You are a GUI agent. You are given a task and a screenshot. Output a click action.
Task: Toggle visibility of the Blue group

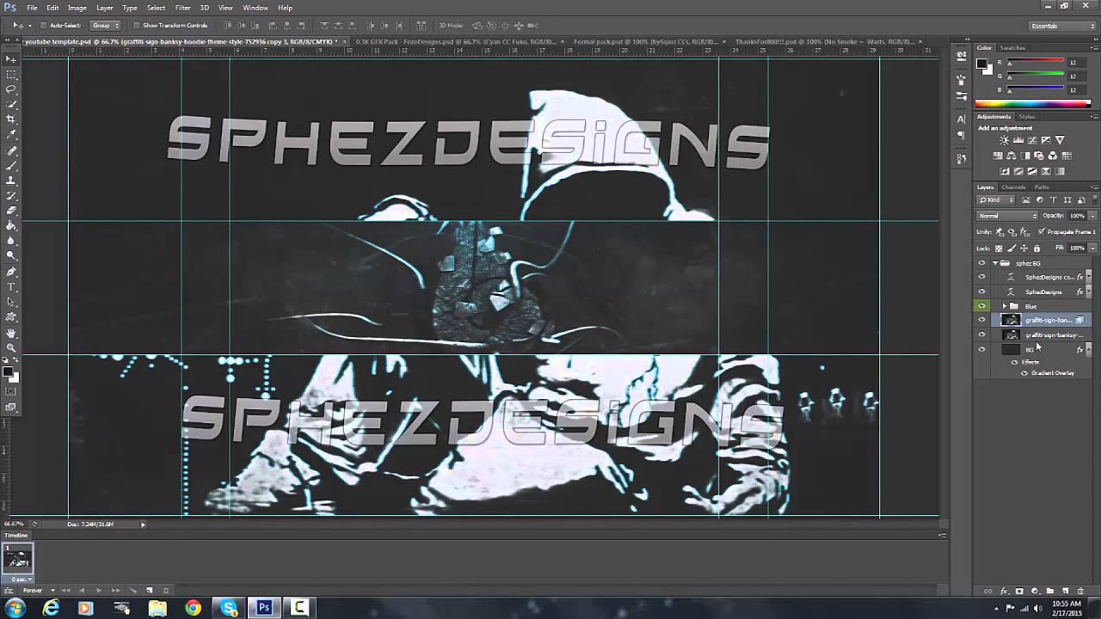pyautogui.click(x=981, y=306)
